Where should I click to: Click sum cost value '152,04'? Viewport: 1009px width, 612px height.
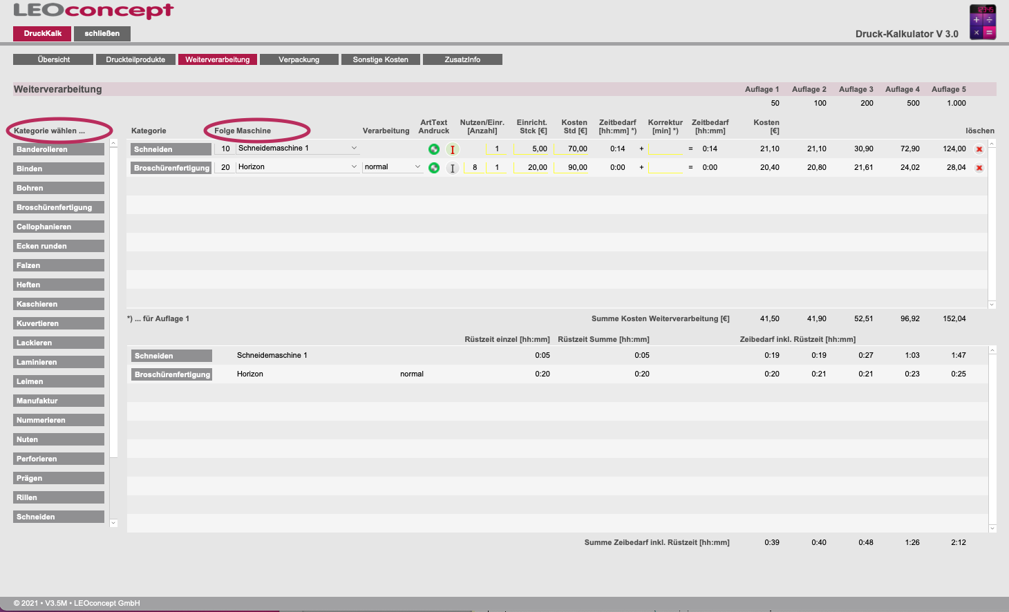(x=954, y=318)
